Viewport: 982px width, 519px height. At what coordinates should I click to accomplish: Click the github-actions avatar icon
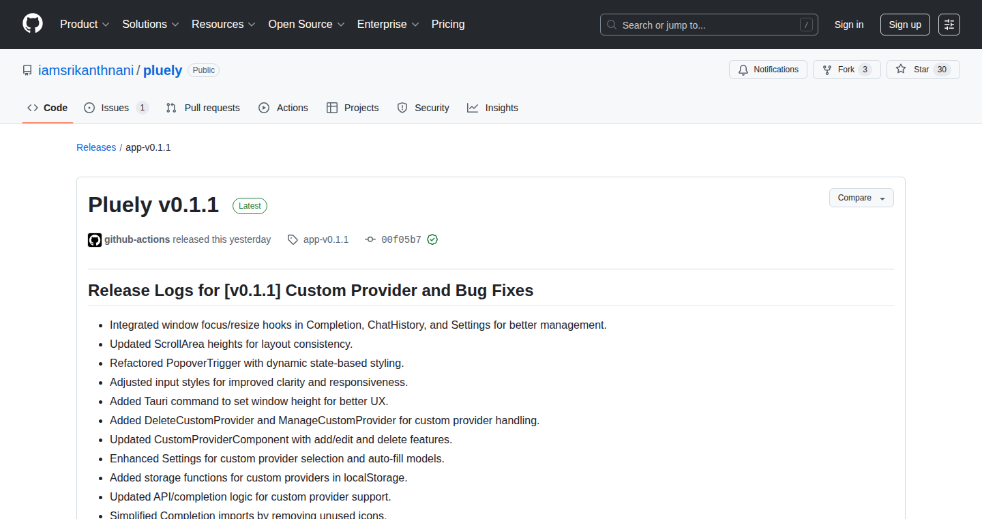pyautogui.click(x=95, y=239)
